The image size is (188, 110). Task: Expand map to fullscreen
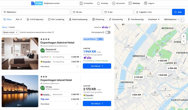coord(184,29)
